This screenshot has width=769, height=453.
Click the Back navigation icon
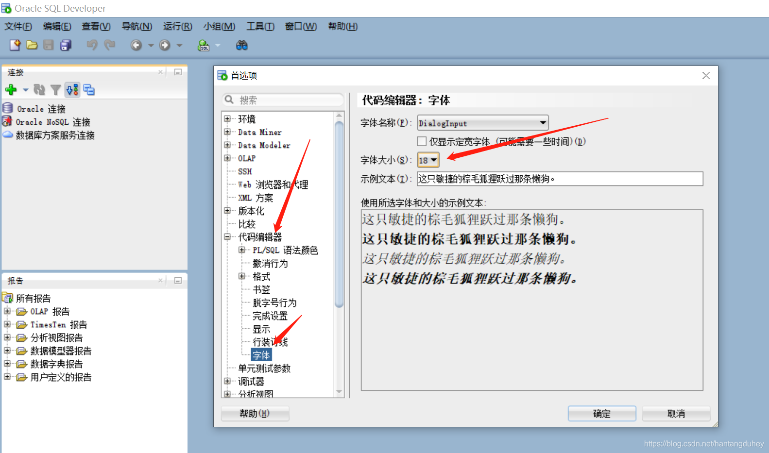tap(137, 45)
